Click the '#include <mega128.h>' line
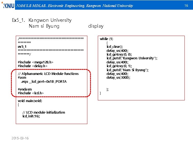Image resolution: width=193 pixels, height=145 pixels. (x=35, y=62)
